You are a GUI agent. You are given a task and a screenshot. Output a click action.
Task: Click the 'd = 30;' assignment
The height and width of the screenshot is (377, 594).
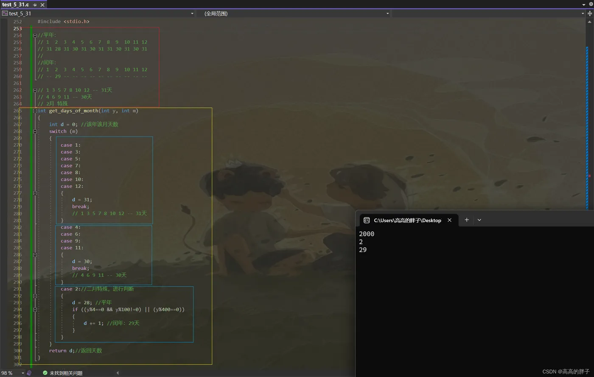(x=82, y=261)
